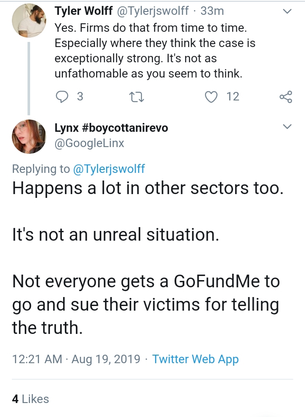Viewport: 305px width, 417px height.
Task: View the 4 Likes list
Action: (30, 399)
